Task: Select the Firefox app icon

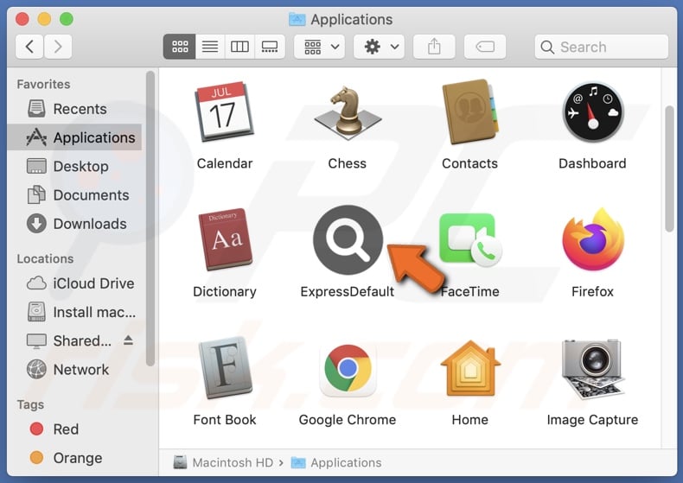Action: click(x=593, y=239)
